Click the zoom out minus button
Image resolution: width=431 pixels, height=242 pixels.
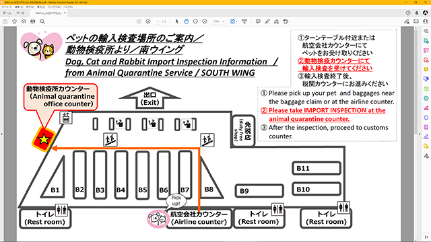click(x=195, y=22)
